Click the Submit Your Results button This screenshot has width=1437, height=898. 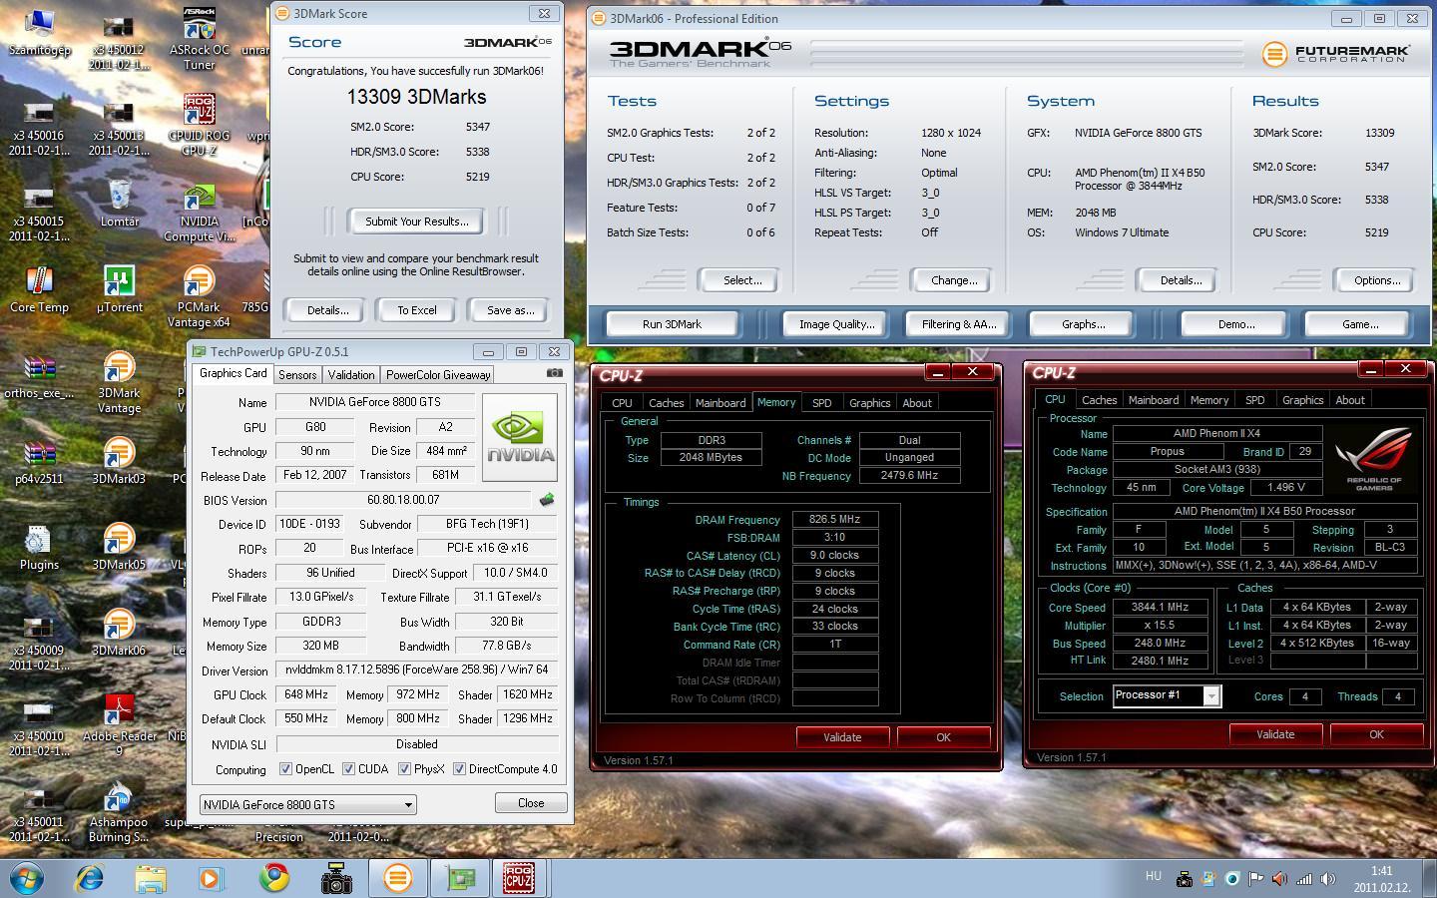416,222
